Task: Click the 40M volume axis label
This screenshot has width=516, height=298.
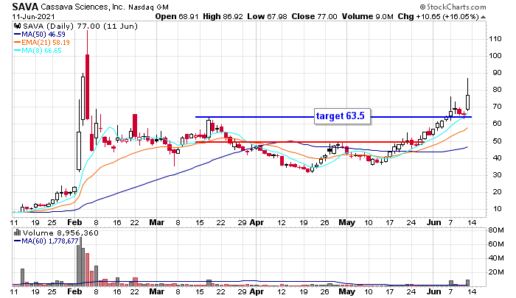Action: point(495,258)
